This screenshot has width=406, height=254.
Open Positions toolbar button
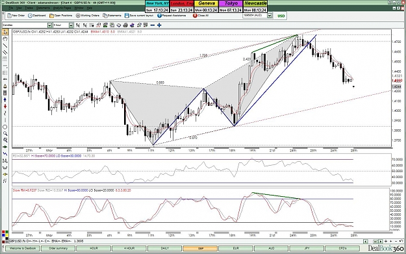pyautogui.click(x=61, y=16)
